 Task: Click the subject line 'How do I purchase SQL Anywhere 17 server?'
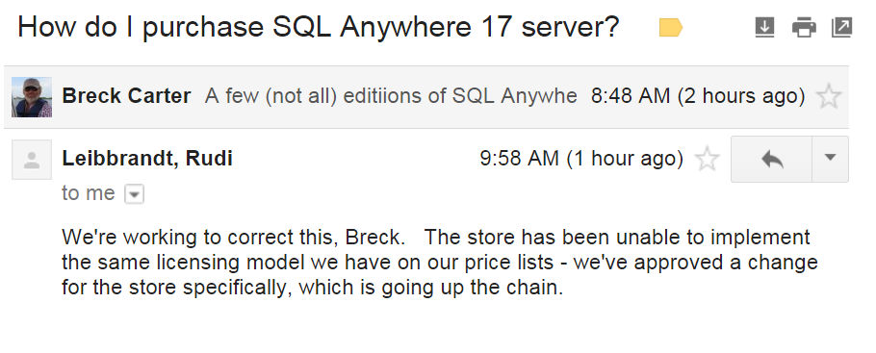[x=319, y=27]
